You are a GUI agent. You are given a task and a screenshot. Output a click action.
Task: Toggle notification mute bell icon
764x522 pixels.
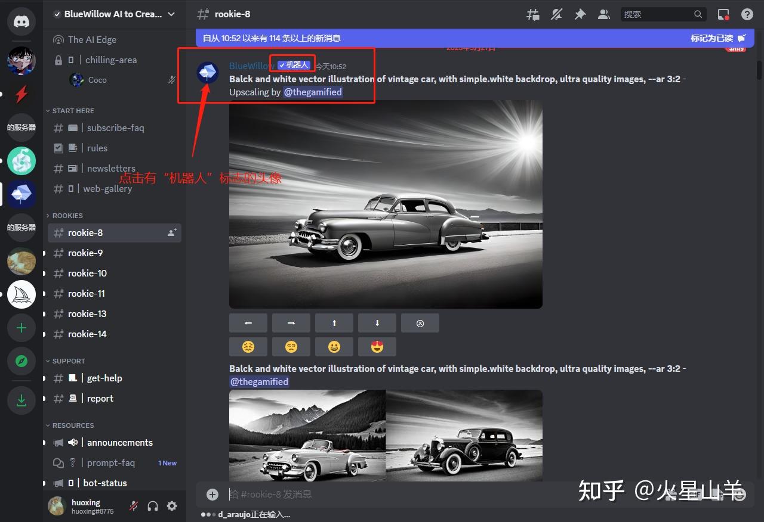click(x=556, y=14)
